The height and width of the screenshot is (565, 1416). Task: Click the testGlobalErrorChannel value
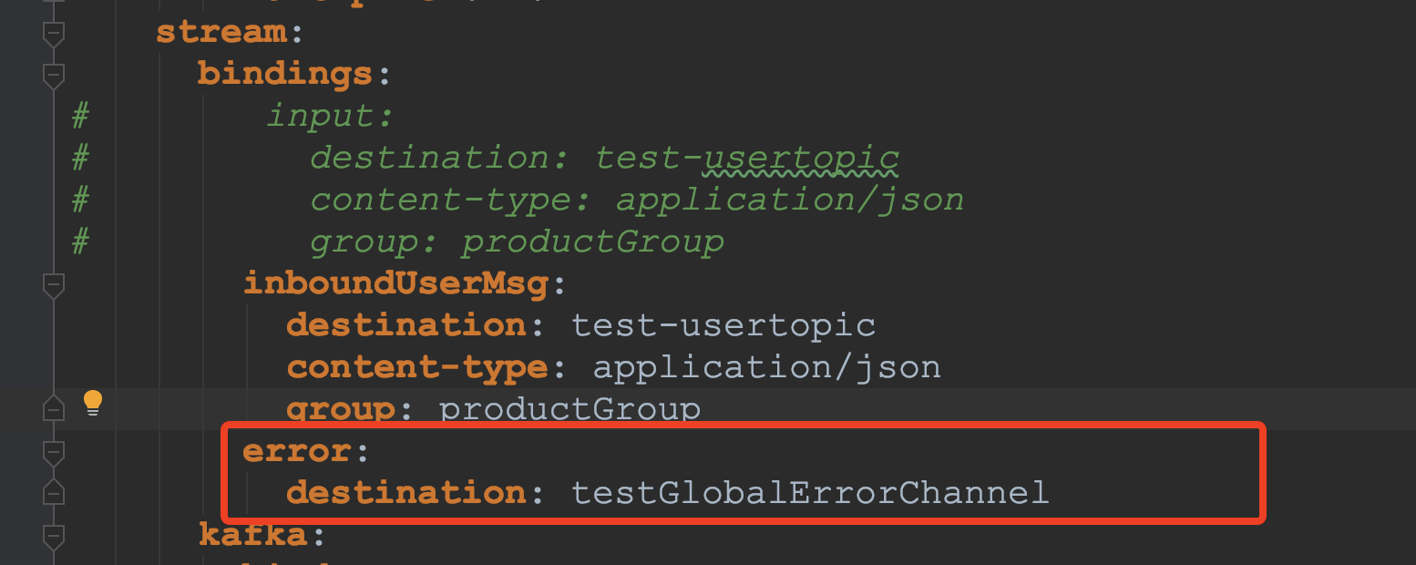810,493
